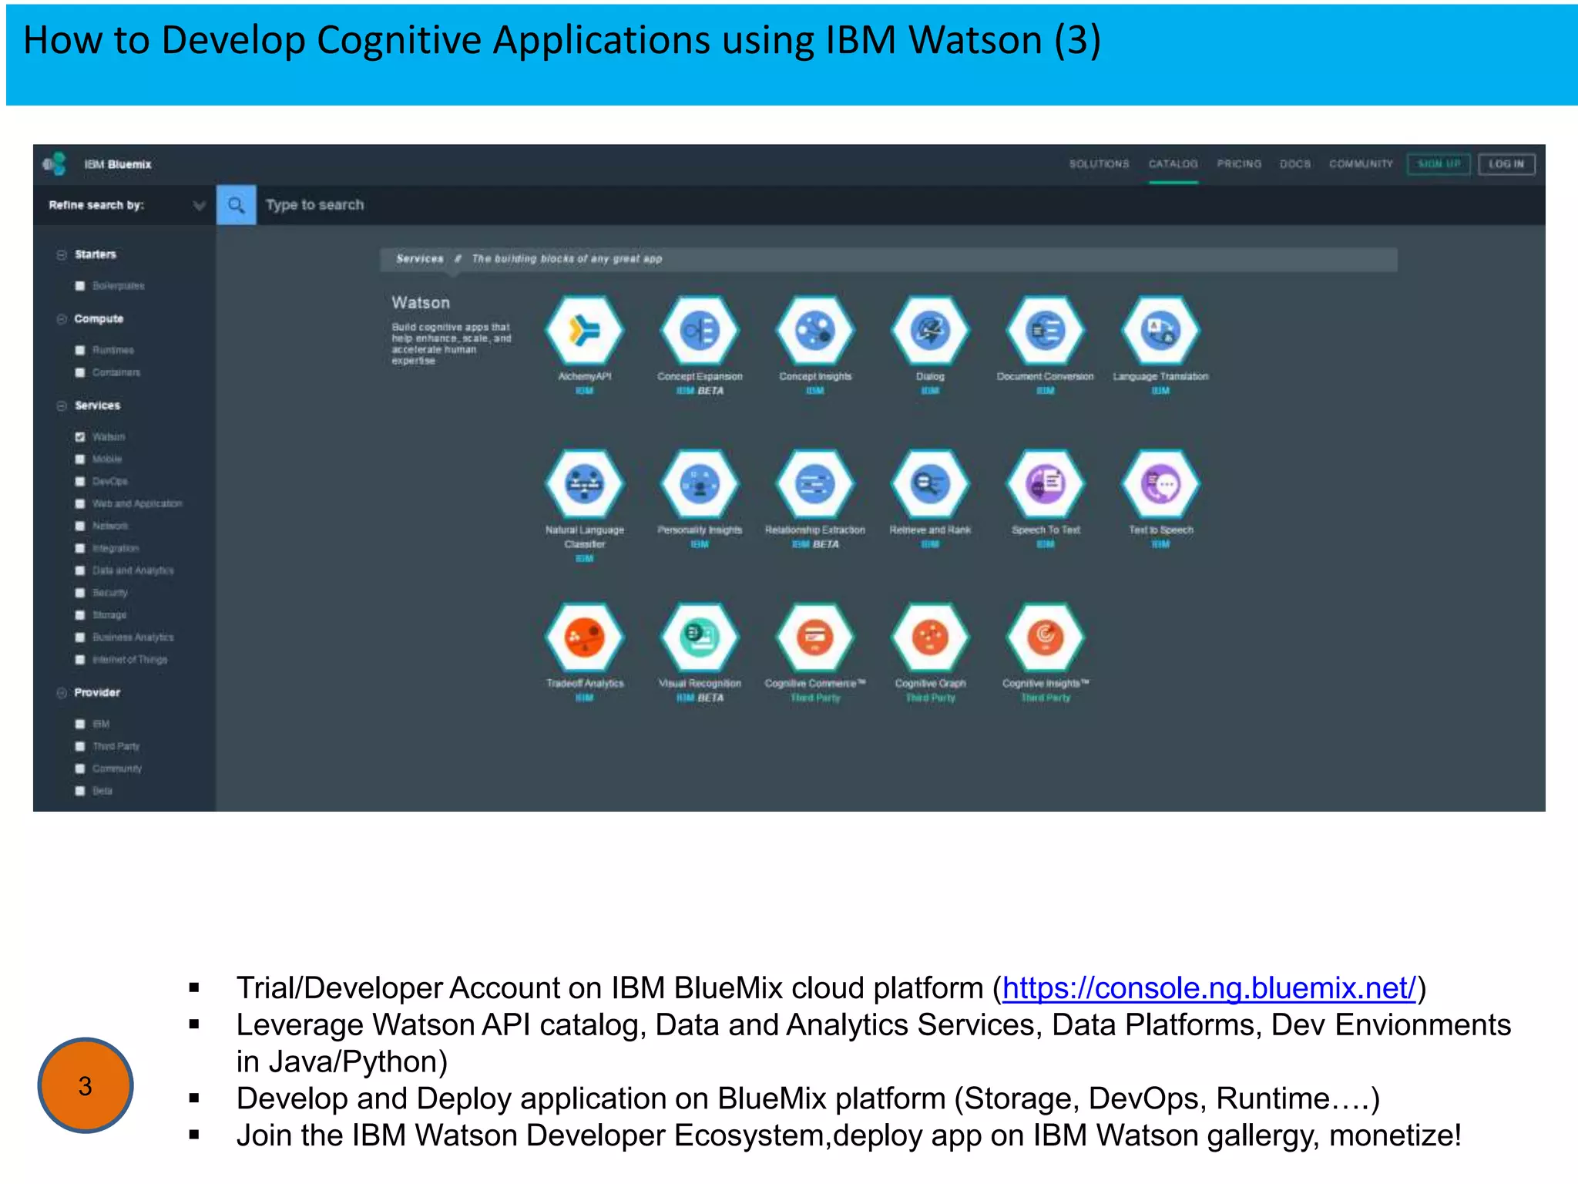Expand the Refine search by dropdown
This screenshot has width=1578, height=1184.
point(199,205)
